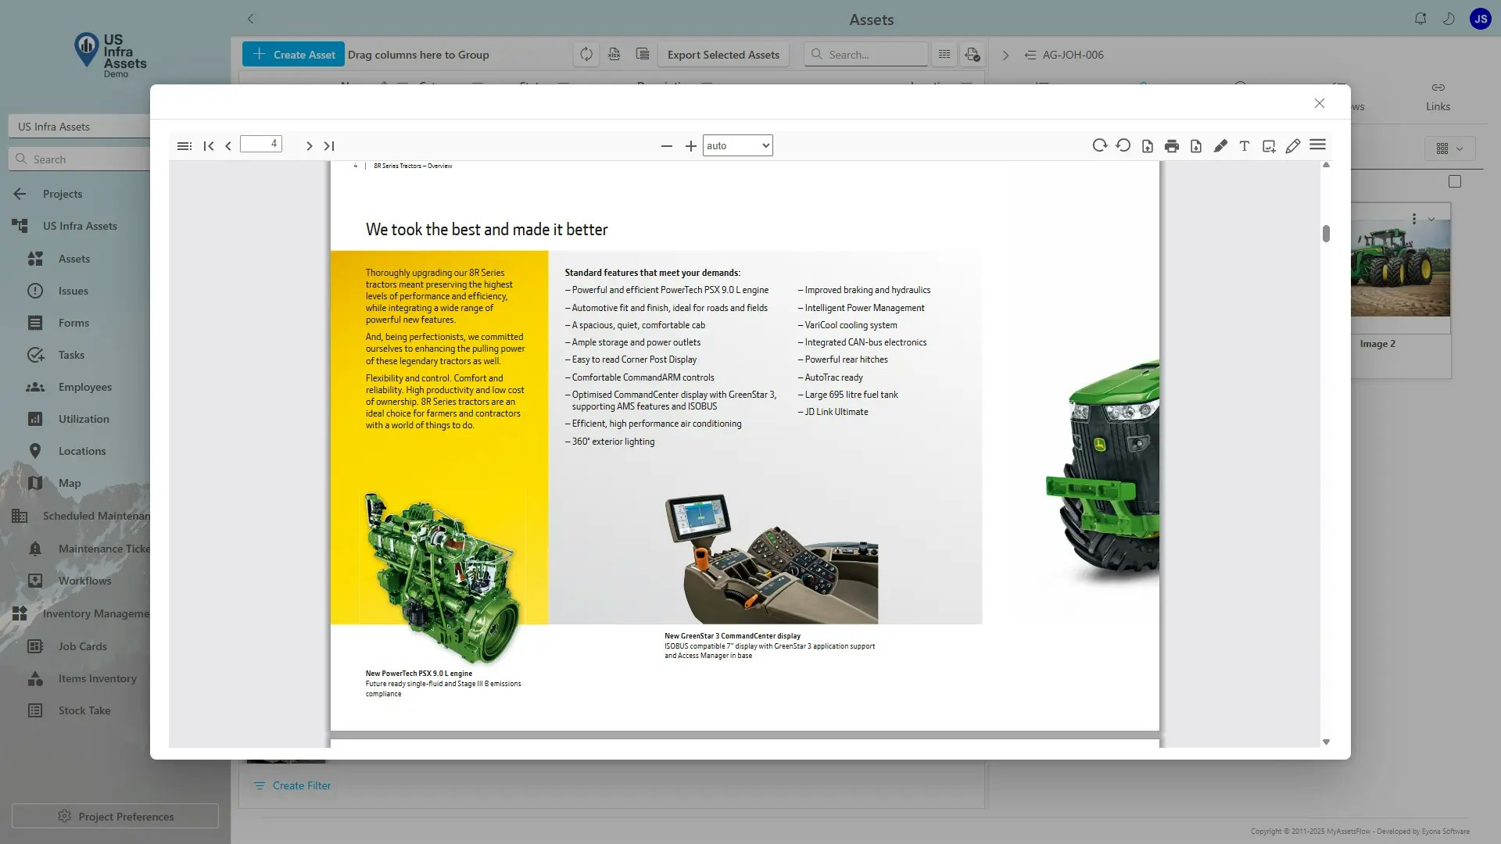Open Locations in sidebar
Image resolution: width=1501 pixels, height=844 pixels.
pos(81,451)
